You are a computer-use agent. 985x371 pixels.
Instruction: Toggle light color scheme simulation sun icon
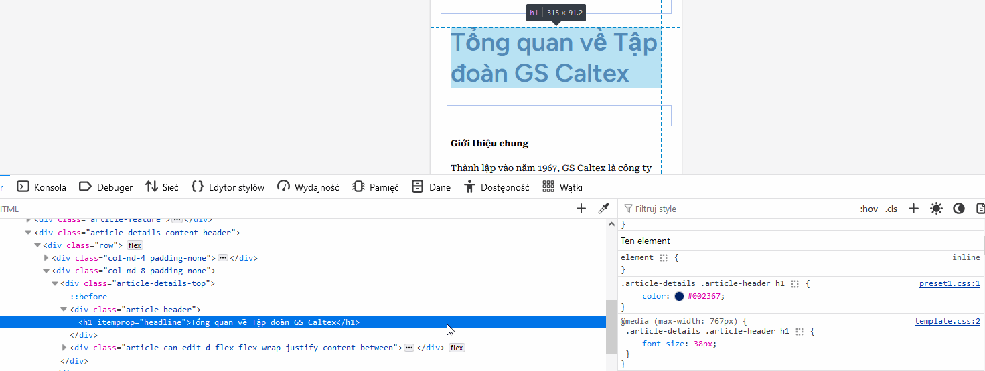936,209
